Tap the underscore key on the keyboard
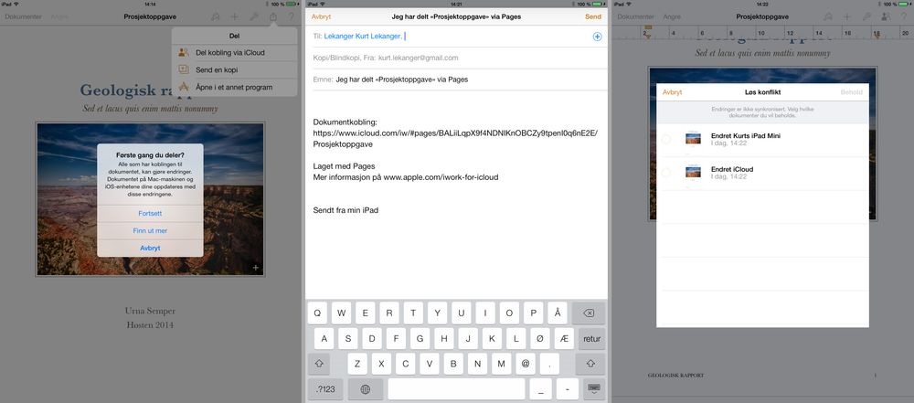Viewport: 914px width, 403px height. (x=540, y=389)
